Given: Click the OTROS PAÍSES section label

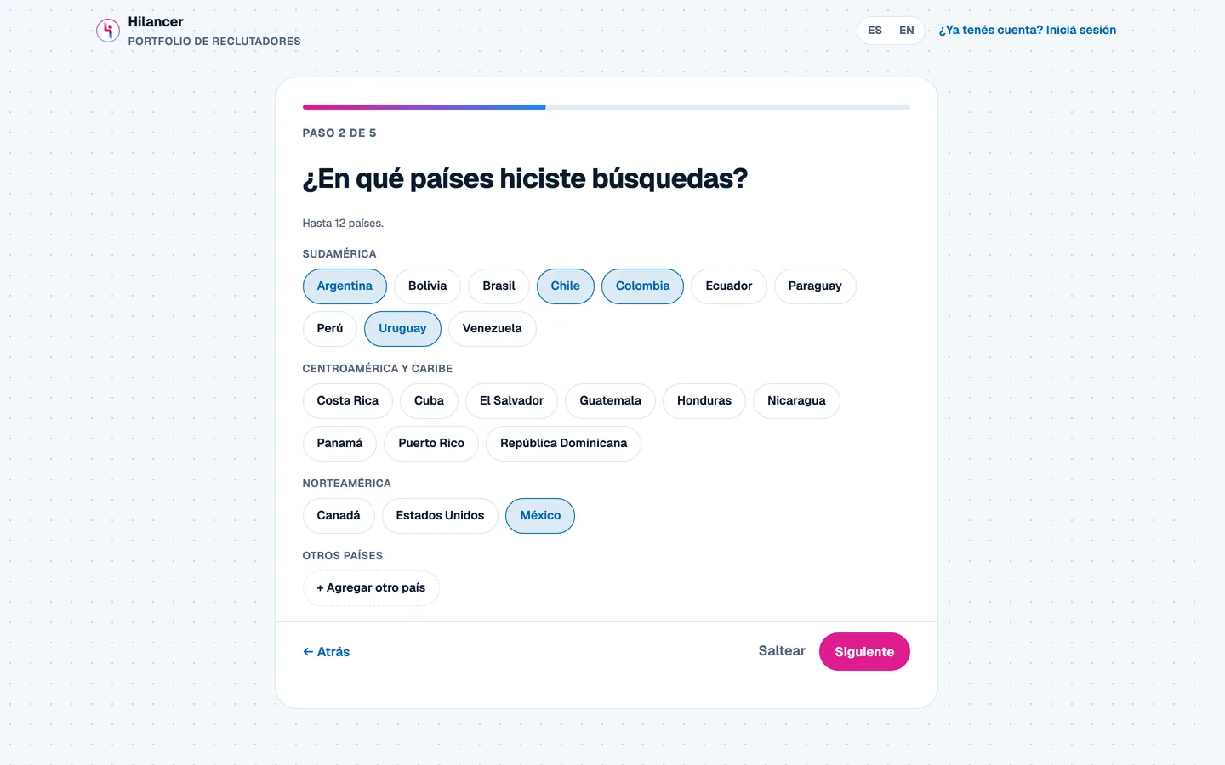Looking at the screenshot, I should 343,556.
